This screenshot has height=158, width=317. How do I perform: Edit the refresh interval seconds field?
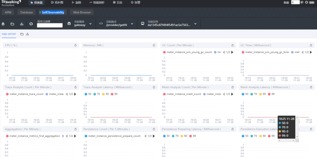295,2
